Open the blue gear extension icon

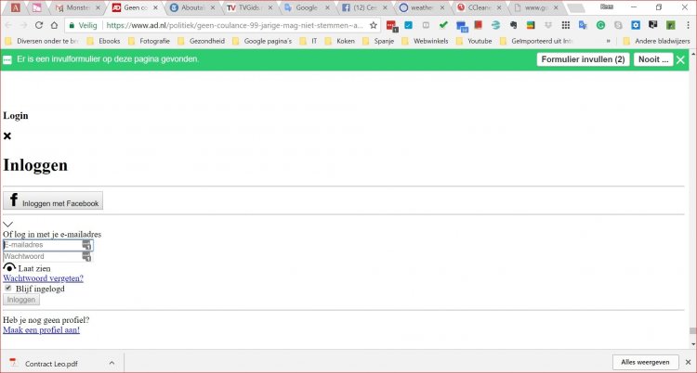(636, 25)
